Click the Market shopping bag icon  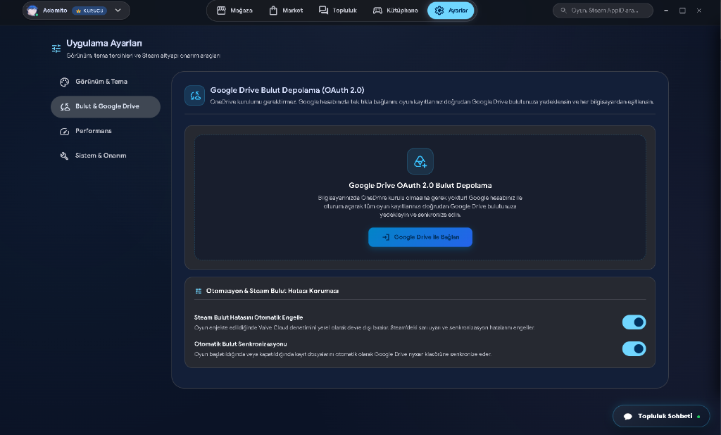click(x=273, y=10)
